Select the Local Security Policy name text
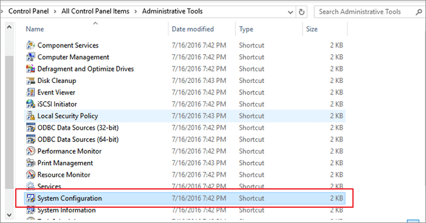 coord(68,116)
